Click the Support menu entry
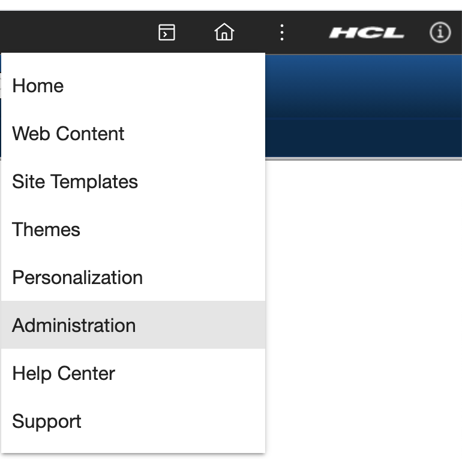The width and height of the screenshot is (462, 459). [x=47, y=421]
